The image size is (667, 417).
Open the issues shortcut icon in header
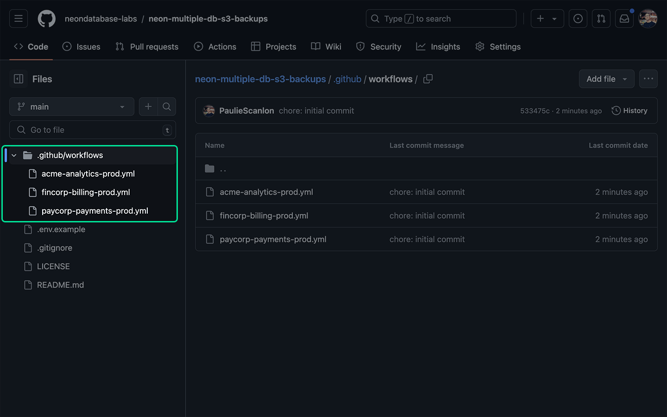pyautogui.click(x=578, y=19)
